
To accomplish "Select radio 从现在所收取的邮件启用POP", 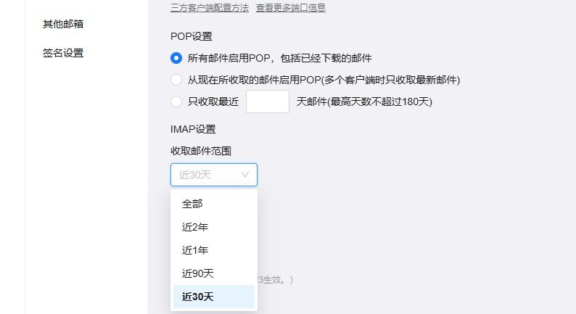I will point(176,80).
